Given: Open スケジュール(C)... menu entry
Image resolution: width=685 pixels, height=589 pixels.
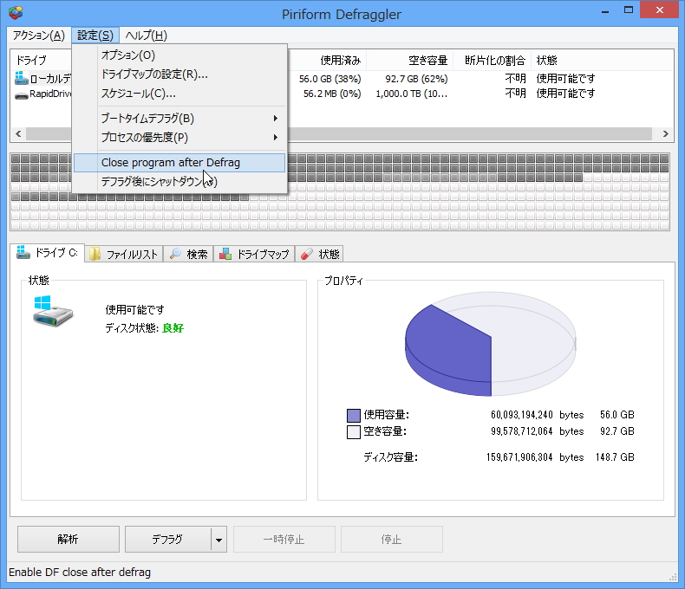Looking at the screenshot, I should [x=179, y=94].
